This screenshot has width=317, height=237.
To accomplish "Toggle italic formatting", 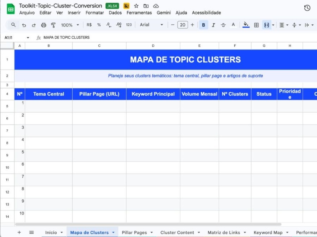I will click(x=213, y=25).
